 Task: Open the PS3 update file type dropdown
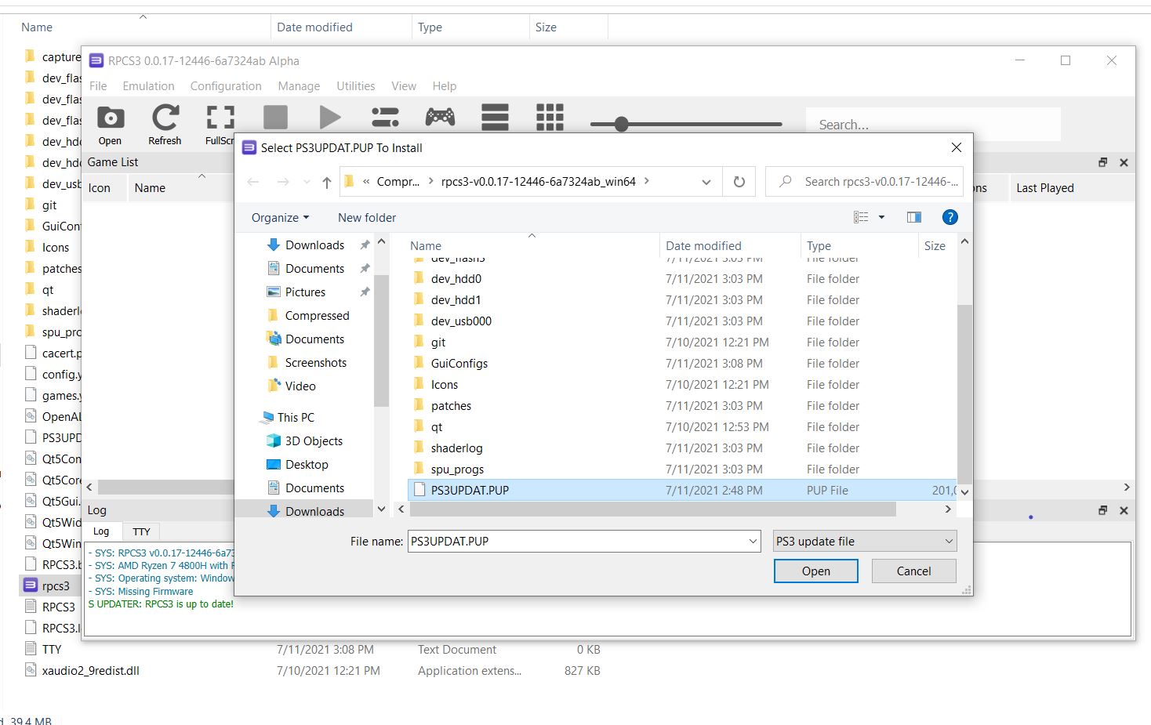[865, 541]
